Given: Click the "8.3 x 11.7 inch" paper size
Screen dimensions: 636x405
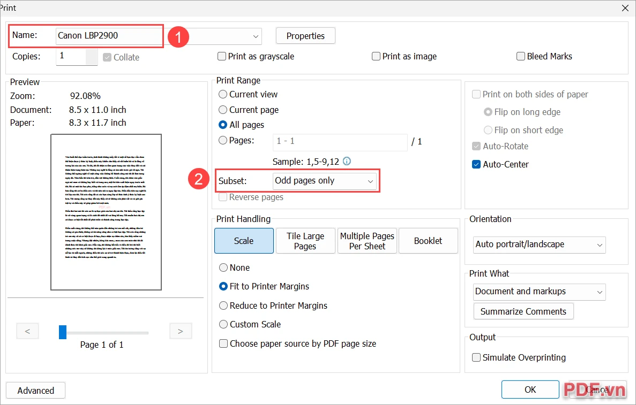Looking at the screenshot, I should tap(98, 123).
